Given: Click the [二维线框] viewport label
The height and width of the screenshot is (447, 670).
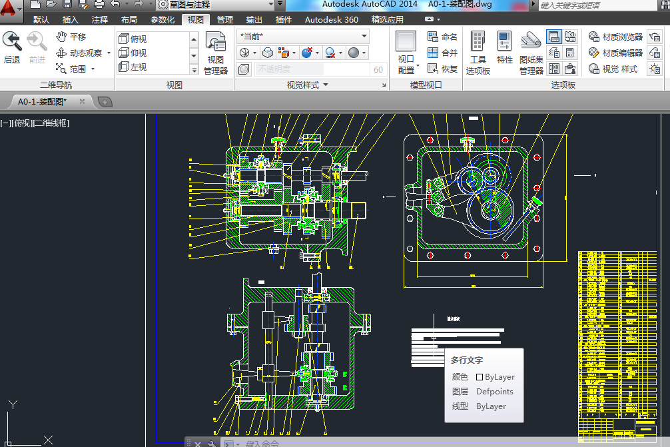Looking at the screenshot, I should pyautogui.click(x=51, y=123).
